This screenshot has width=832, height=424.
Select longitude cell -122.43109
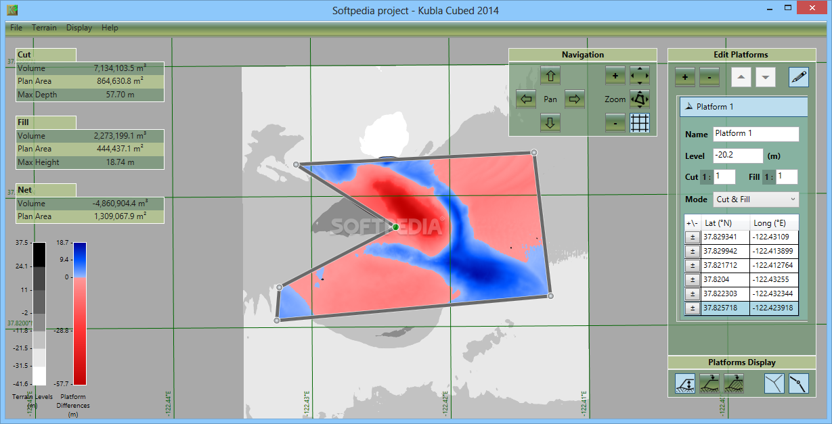point(774,237)
